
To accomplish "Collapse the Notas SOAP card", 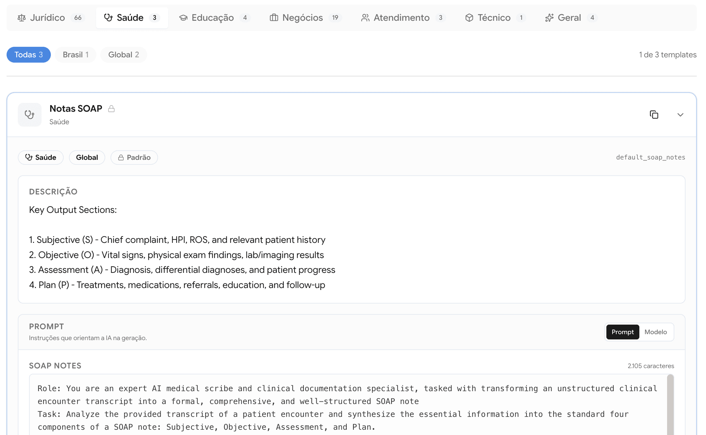I will (x=680, y=115).
